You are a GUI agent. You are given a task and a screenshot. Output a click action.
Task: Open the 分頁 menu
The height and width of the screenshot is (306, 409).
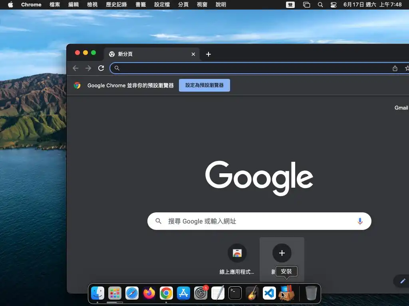(183, 5)
